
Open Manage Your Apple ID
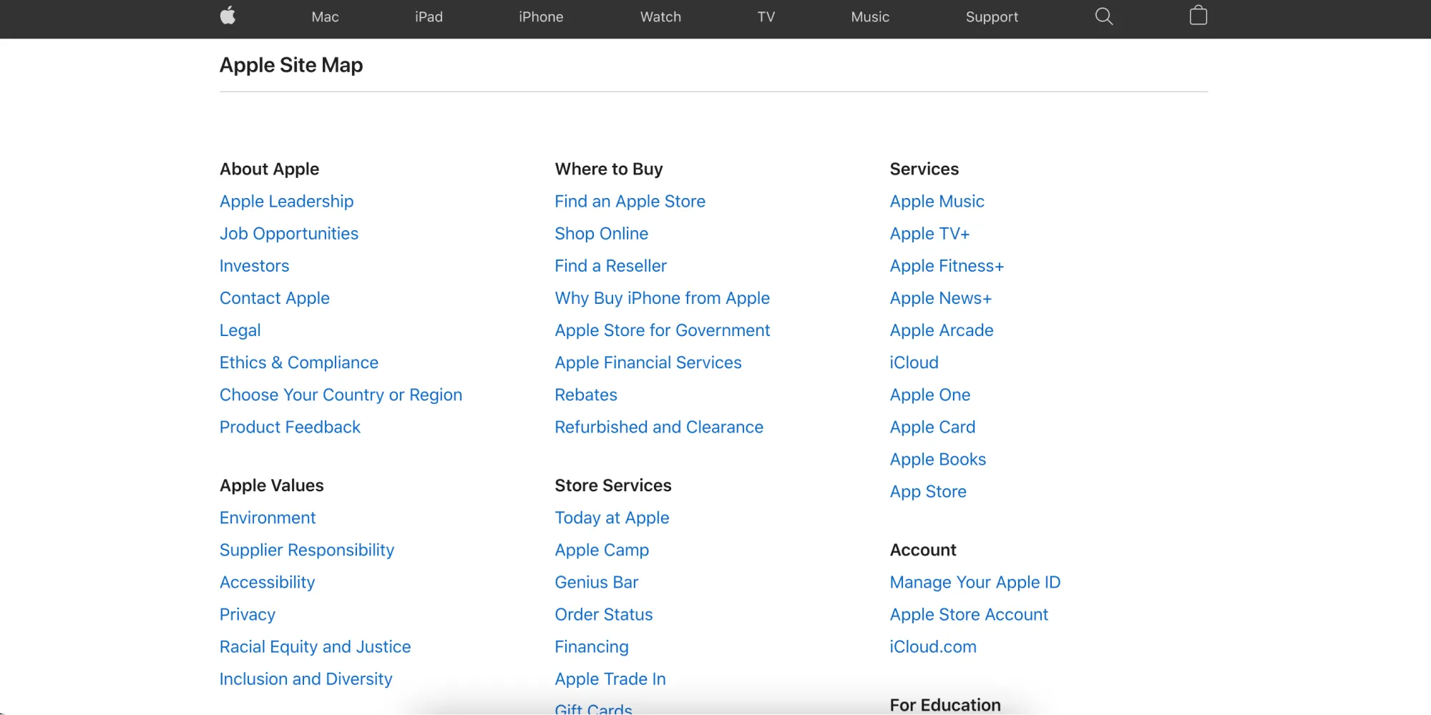[x=975, y=582]
